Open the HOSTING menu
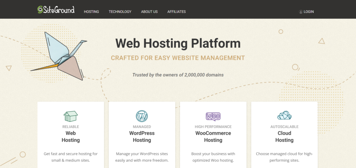 click(x=91, y=12)
